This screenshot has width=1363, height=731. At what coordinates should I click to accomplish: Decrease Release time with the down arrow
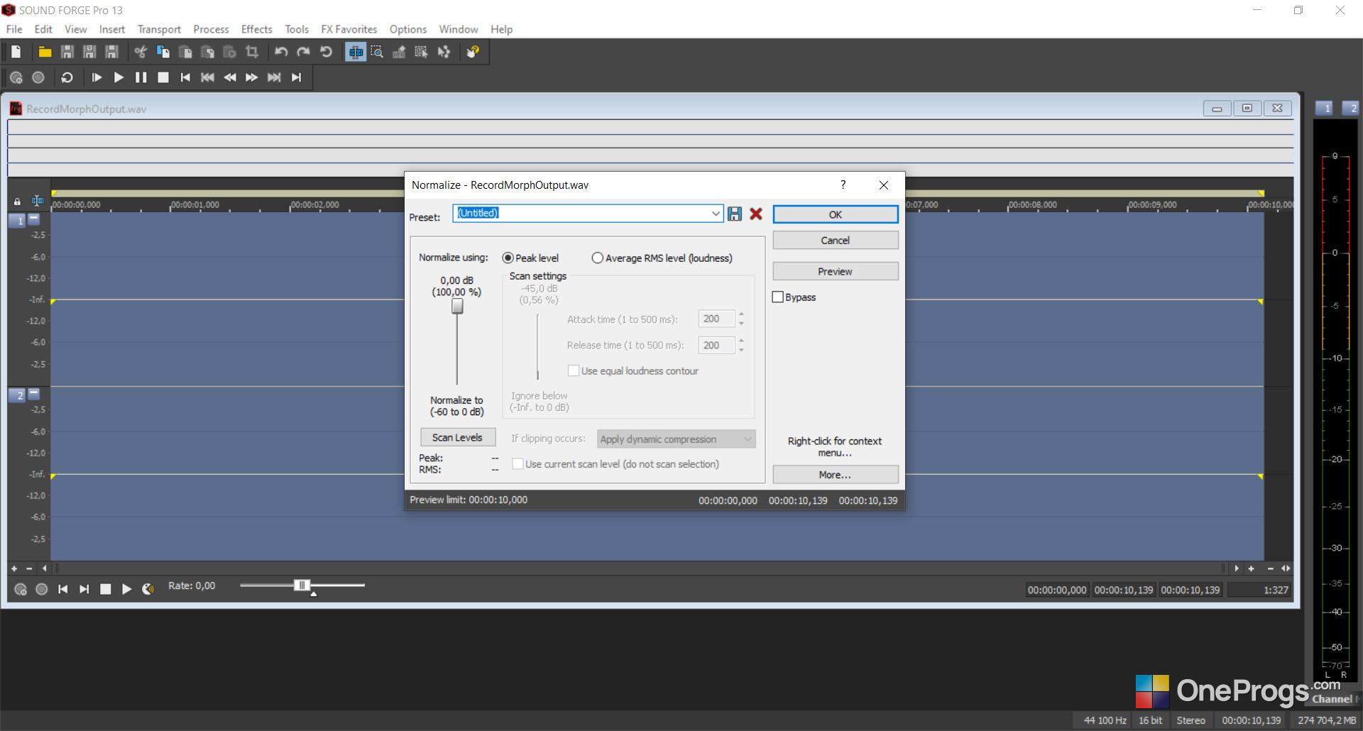pyautogui.click(x=741, y=350)
